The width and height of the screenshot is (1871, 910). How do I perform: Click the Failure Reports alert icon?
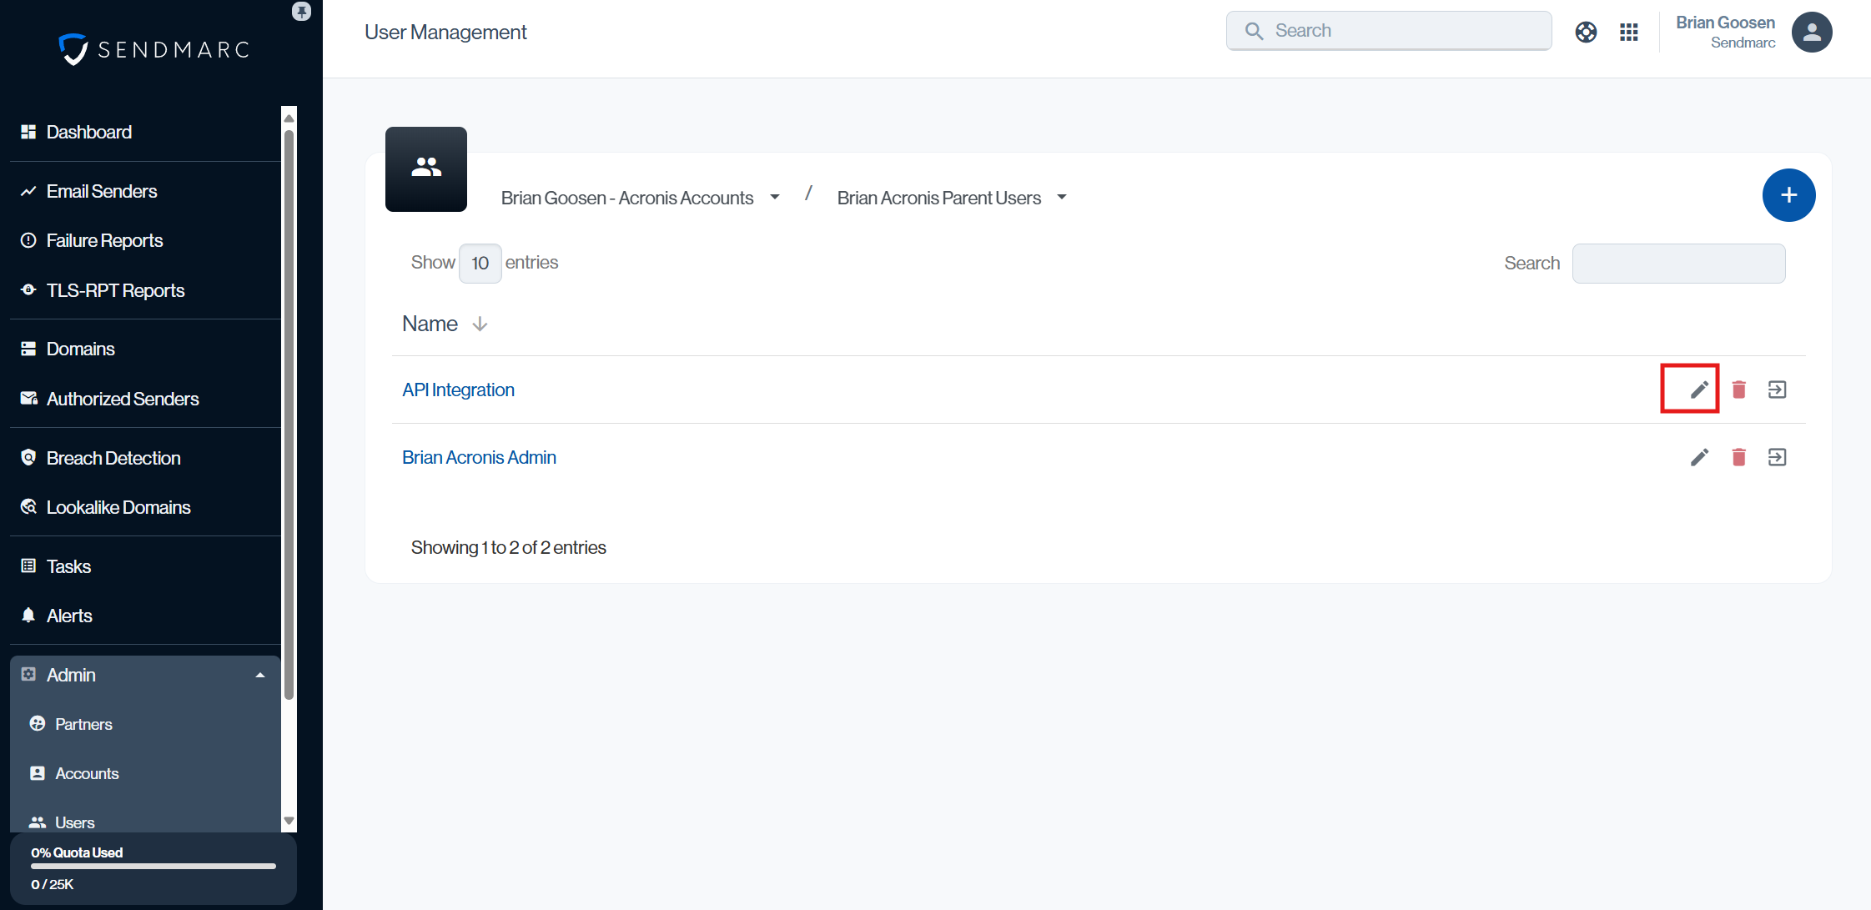[x=28, y=240]
